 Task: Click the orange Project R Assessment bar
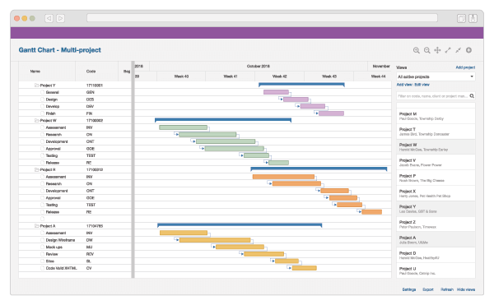(x=283, y=177)
